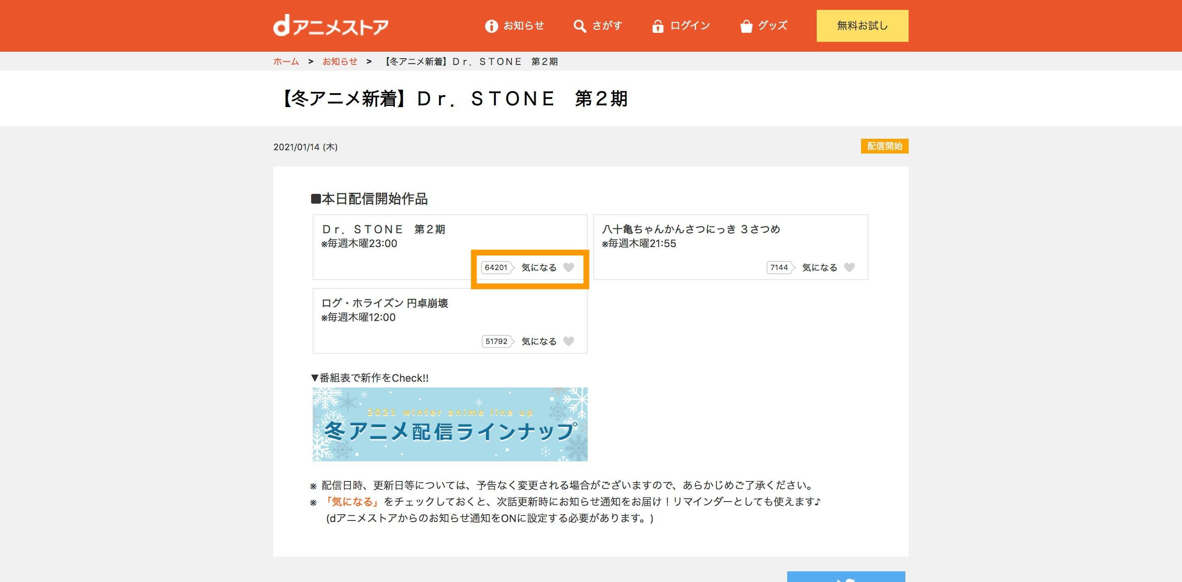Open グッズ in the header menu
1182x582 pixels.
click(773, 26)
